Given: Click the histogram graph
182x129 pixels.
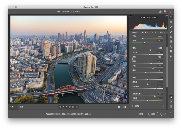Looking at the screenshot, I should pos(149,25).
